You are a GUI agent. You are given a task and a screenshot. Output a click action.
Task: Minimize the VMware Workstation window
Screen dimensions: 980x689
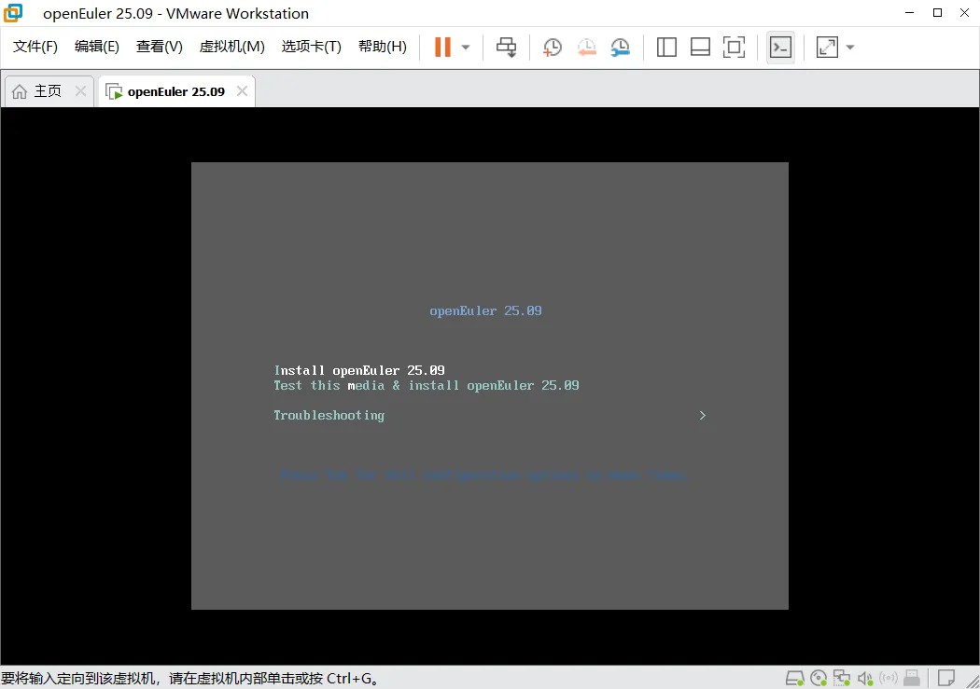910,12
